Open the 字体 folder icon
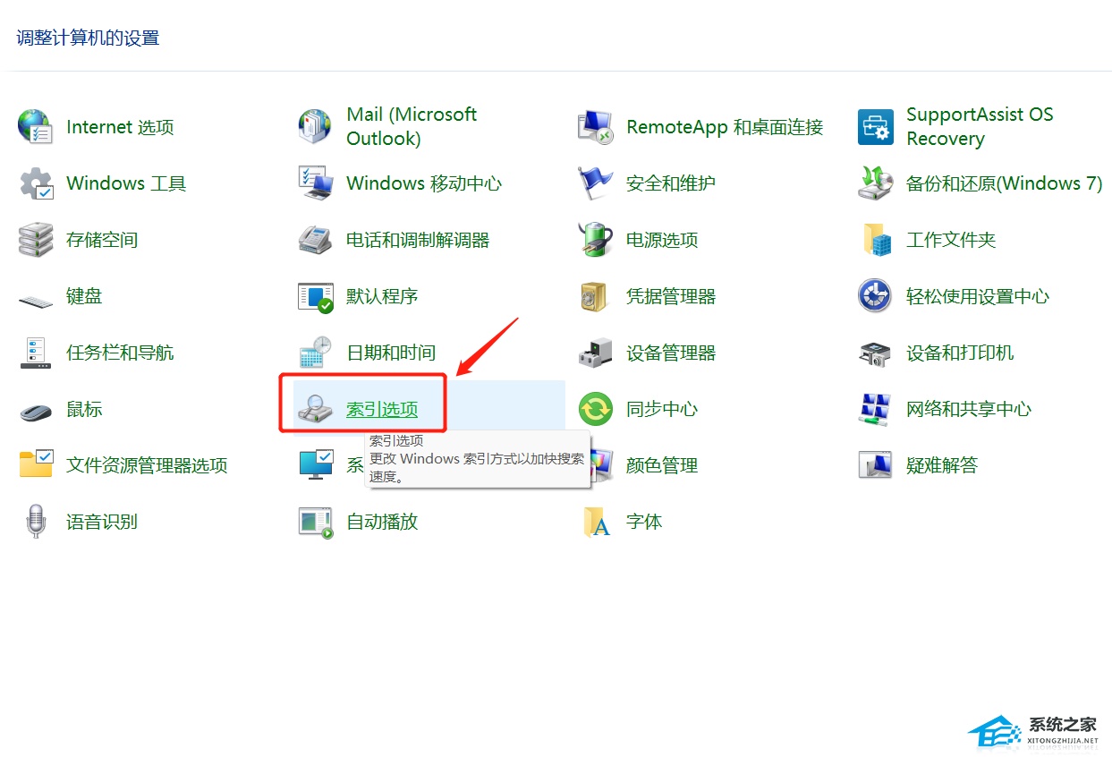This screenshot has height=757, width=1112. [597, 522]
